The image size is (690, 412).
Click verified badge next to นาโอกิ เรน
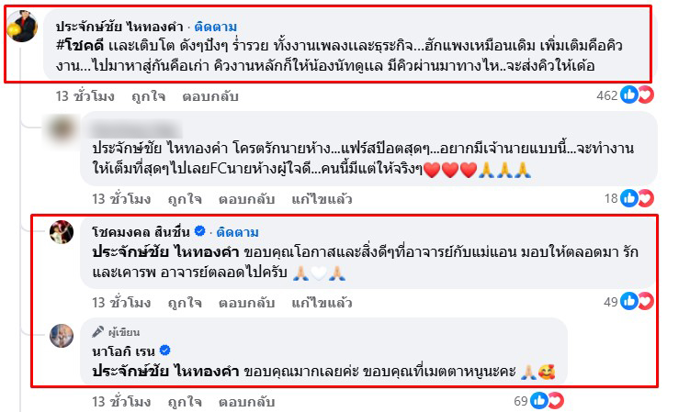165,351
